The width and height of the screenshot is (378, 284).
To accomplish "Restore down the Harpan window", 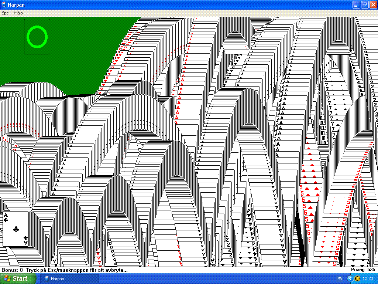I will pos(364,5).
